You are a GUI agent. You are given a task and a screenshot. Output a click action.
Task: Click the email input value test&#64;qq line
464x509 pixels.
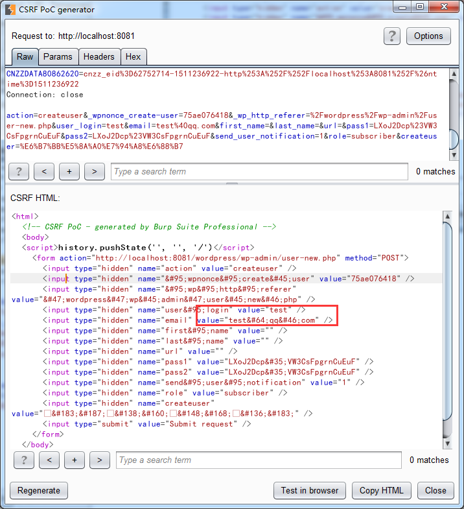tap(188, 320)
